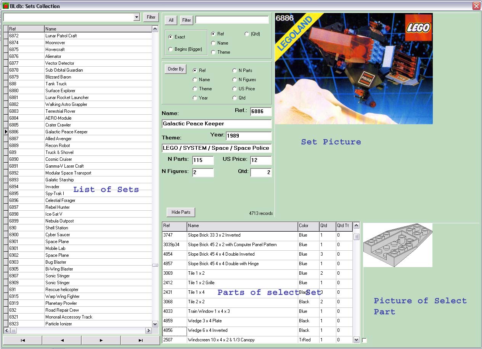The height and width of the screenshot is (349, 482).
Task: Click the sets list vertical scroll thumb
Action: pos(155,265)
